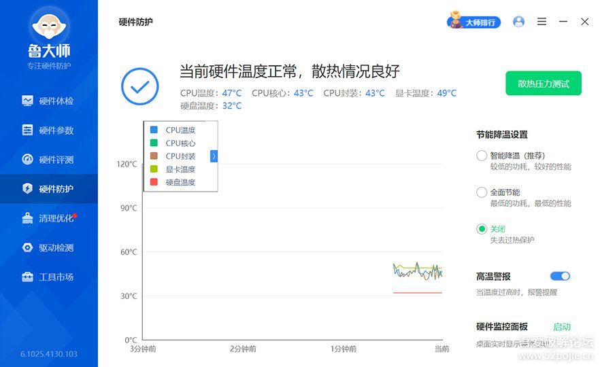Screen dimensions: 600x367
Task: Click the 硬件参数 list icon in sidebar
Action: coord(27,130)
